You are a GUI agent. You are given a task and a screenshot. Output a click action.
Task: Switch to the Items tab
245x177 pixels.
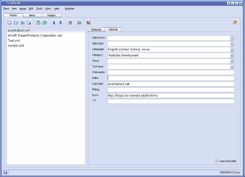tap(32, 15)
